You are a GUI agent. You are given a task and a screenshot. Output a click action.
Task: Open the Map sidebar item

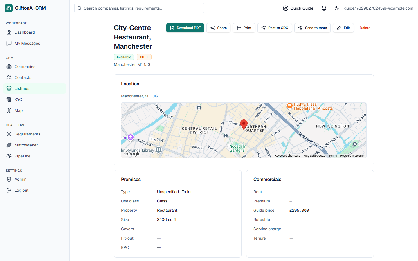[35, 110]
